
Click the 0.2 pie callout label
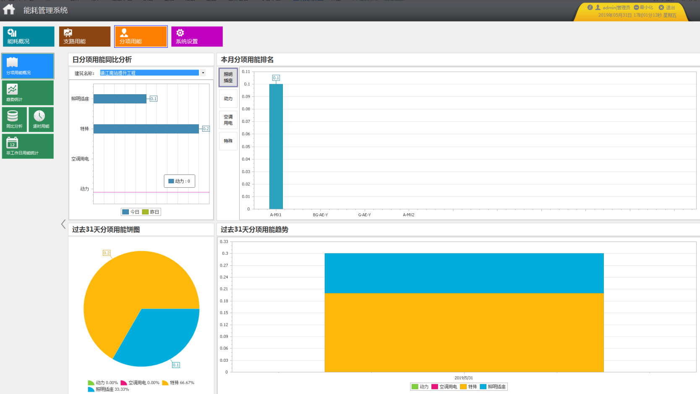(x=107, y=253)
